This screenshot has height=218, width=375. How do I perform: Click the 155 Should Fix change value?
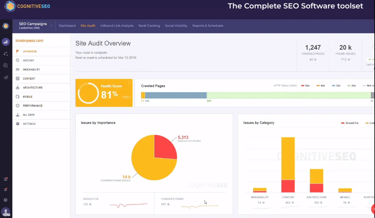(87, 204)
